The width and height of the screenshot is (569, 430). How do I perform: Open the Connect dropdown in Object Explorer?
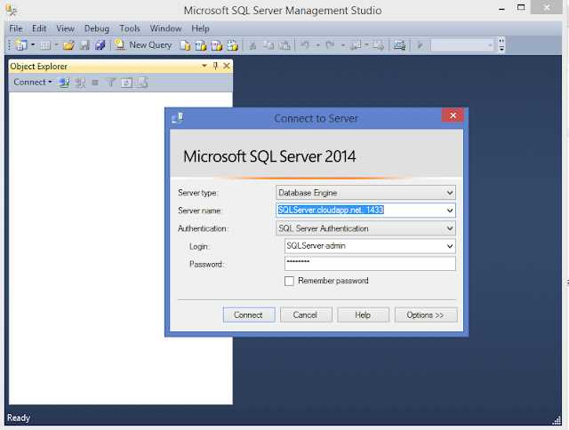33,83
